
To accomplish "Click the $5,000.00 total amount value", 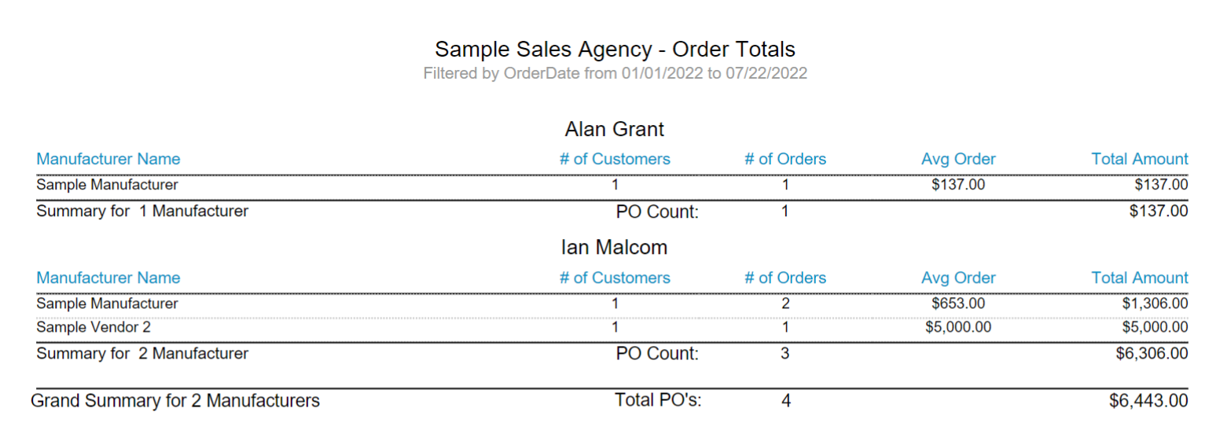I will [x=1155, y=326].
